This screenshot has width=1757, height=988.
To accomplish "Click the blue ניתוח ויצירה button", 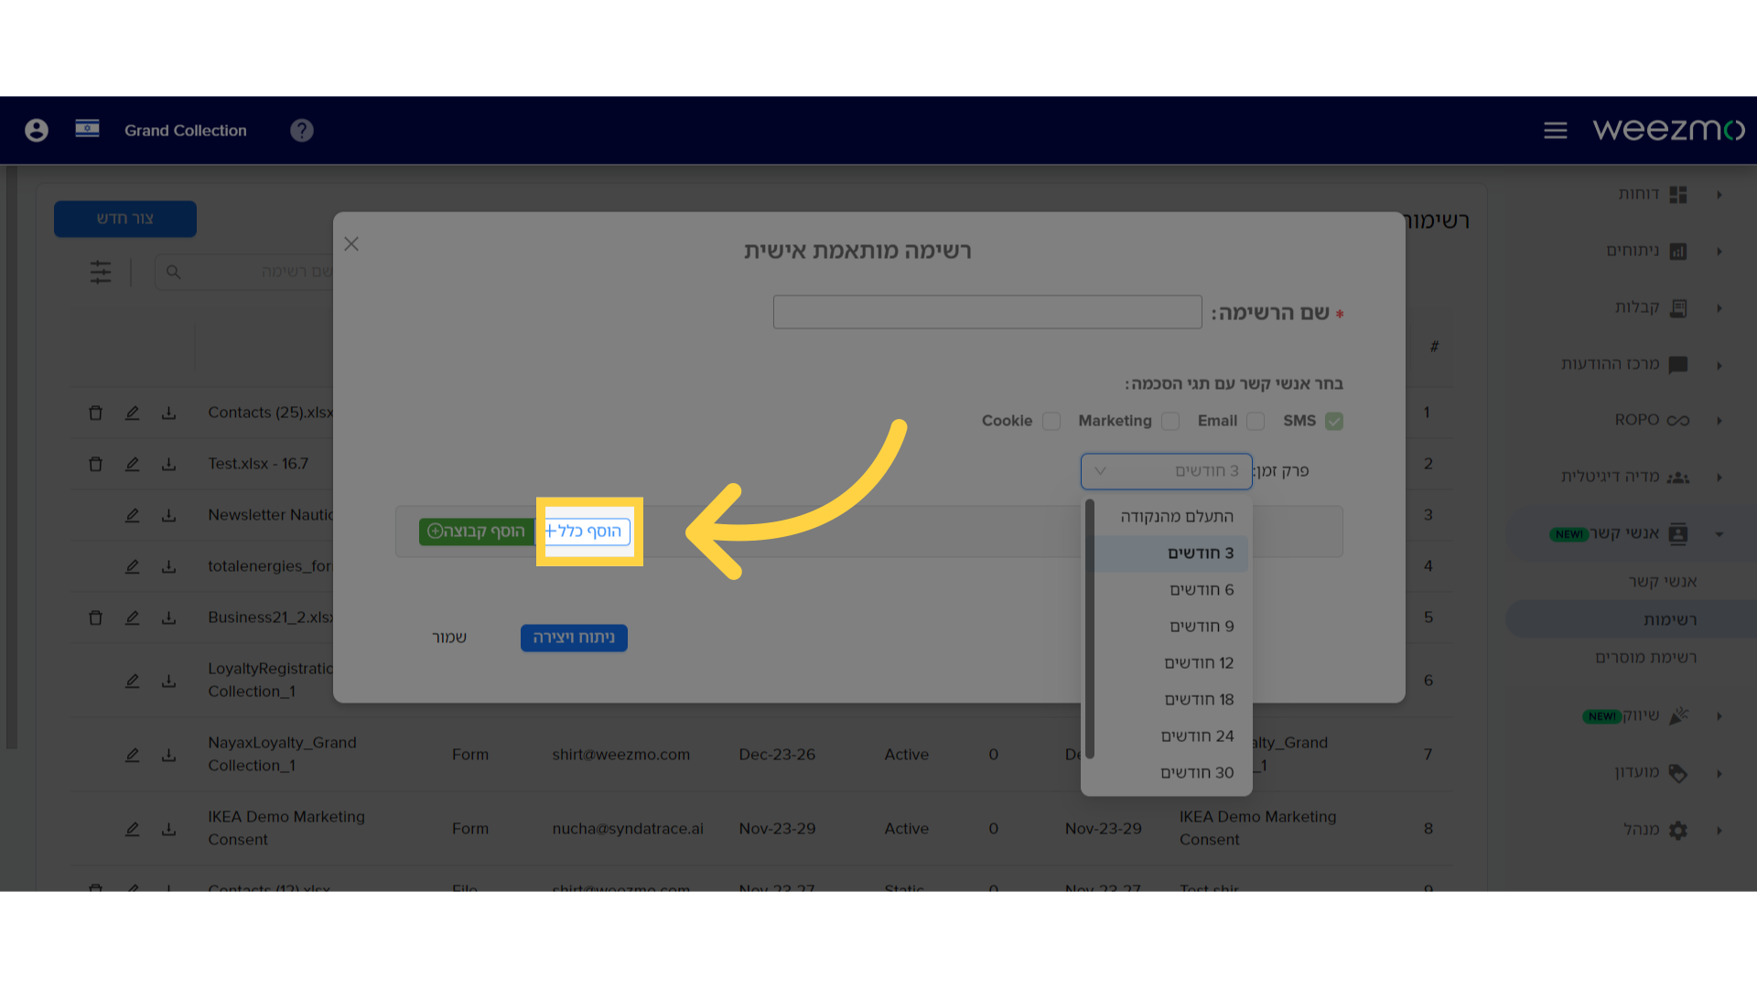I will click(x=574, y=638).
